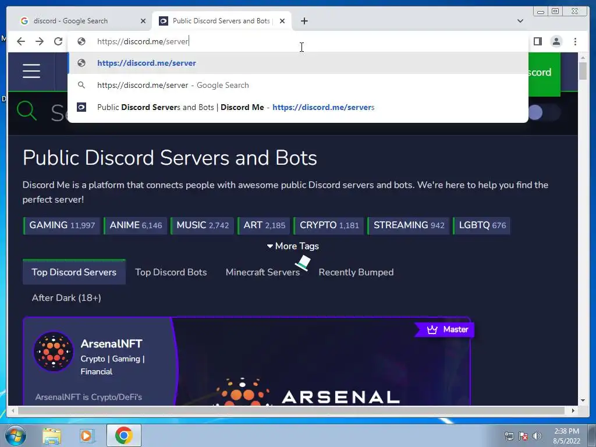Image resolution: width=596 pixels, height=447 pixels.
Task: Select the https://discord.me/server suggestion
Action: pyautogui.click(x=298, y=63)
